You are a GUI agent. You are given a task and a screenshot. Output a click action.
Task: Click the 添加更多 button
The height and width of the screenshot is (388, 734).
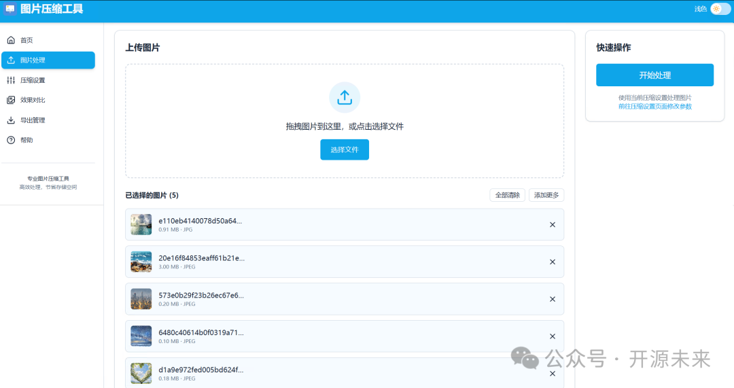[546, 196]
